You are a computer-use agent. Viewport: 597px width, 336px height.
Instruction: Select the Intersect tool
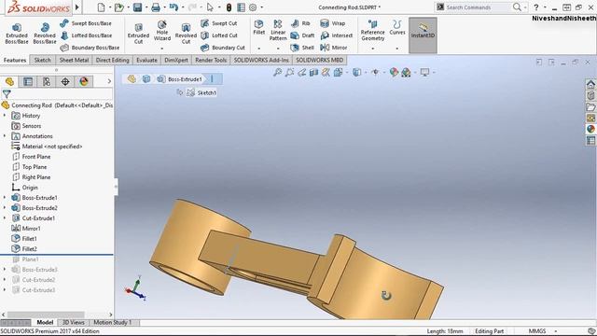tap(337, 35)
